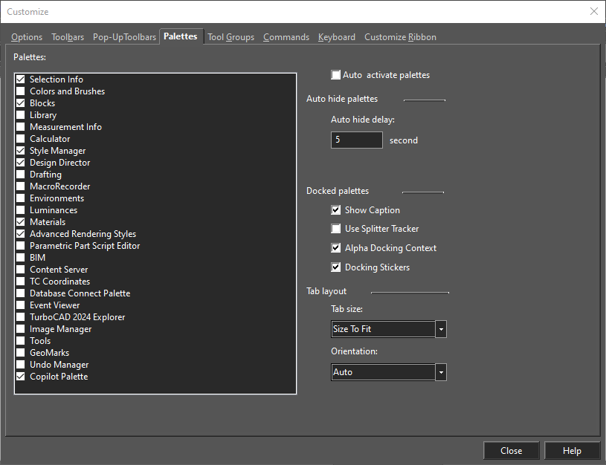The image size is (606, 465).
Task: Go to the Keyboard tab
Action: [337, 37]
